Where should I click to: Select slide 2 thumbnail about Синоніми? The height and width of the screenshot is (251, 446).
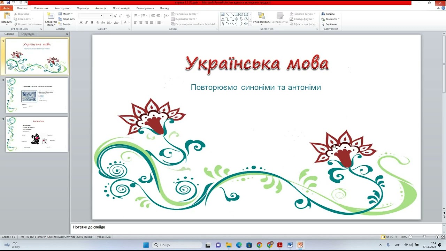[37, 95]
